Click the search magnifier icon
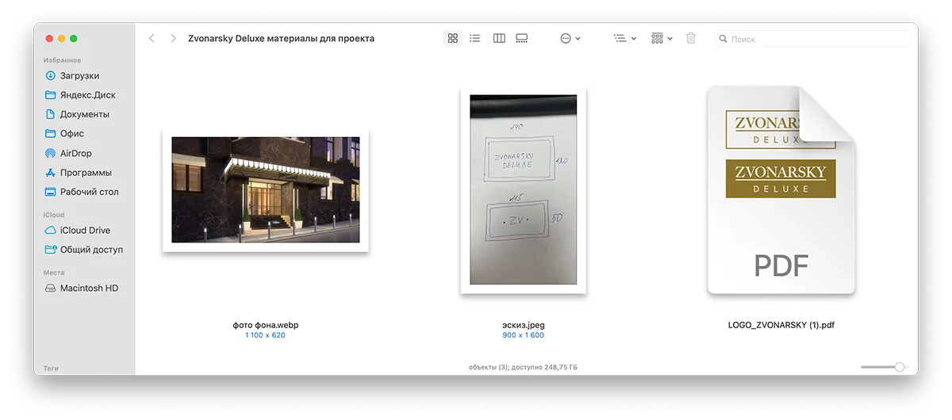 723,39
